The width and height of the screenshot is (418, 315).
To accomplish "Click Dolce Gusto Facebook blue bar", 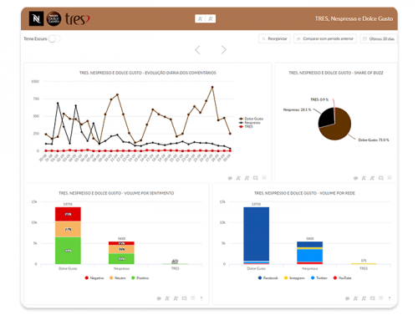I will click(x=257, y=233).
